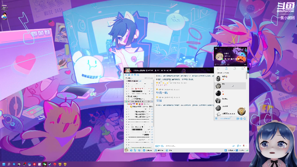Click the screenshot scissors icon beside the chat input
Image resolution: width=297 pixels, height=167 pixels.
tap(162, 146)
